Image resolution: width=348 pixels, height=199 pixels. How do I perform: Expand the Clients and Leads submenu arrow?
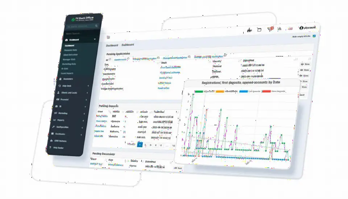click(87, 93)
